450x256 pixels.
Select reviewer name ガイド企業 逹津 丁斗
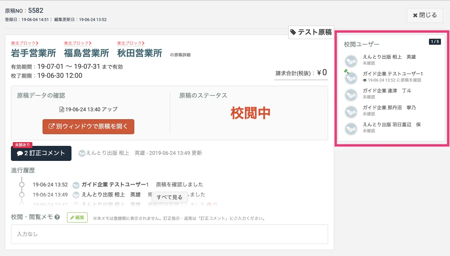tap(387, 91)
